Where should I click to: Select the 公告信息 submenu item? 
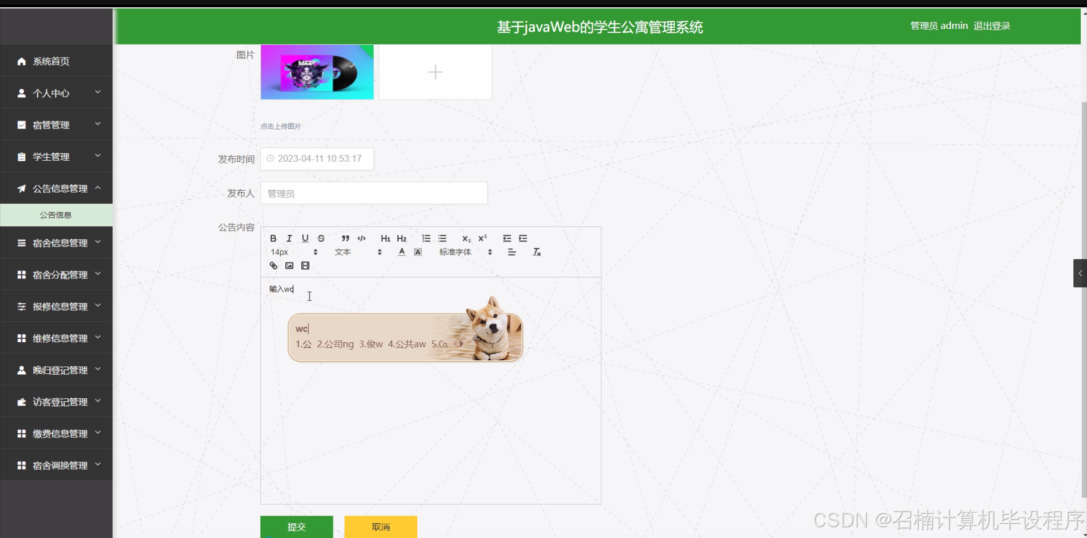(56, 214)
